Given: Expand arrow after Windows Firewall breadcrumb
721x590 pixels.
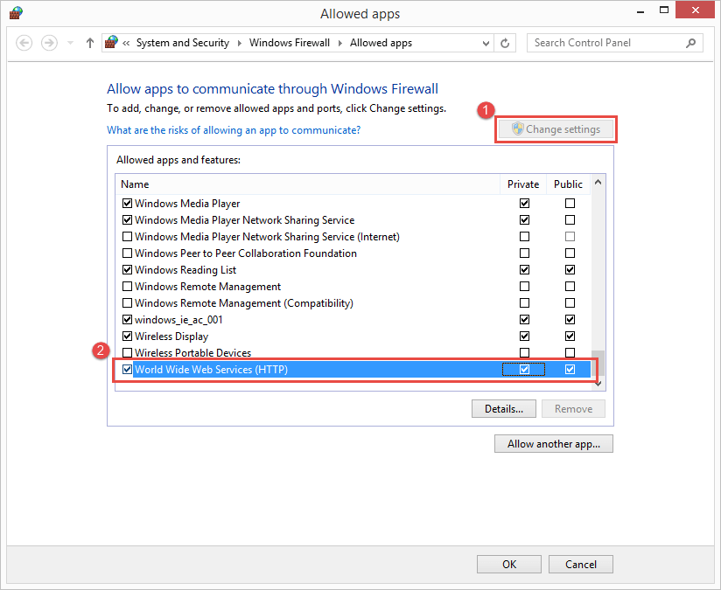Looking at the screenshot, I should (x=340, y=43).
